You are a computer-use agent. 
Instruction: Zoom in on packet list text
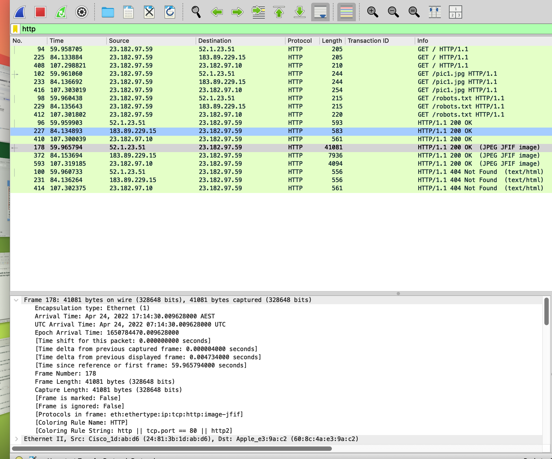coord(373,12)
